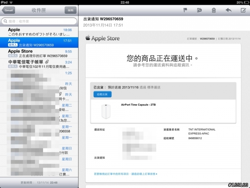The image size is (250, 188).
Task: Compose a new message
Action: [x=243, y=10]
